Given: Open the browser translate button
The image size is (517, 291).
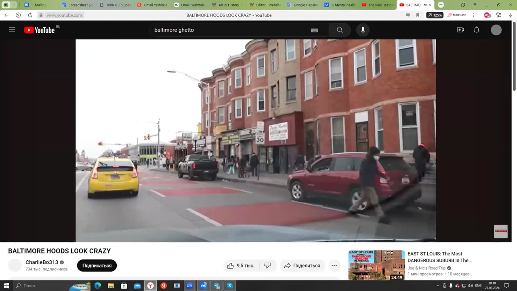Looking at the screenshot, I should [457, 15].
